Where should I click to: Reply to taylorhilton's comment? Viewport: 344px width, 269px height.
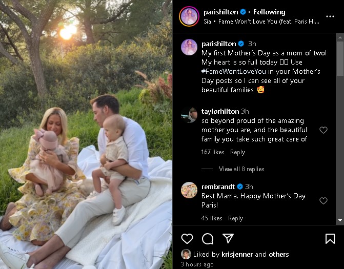pyautogui.click(x=237, y=152)
